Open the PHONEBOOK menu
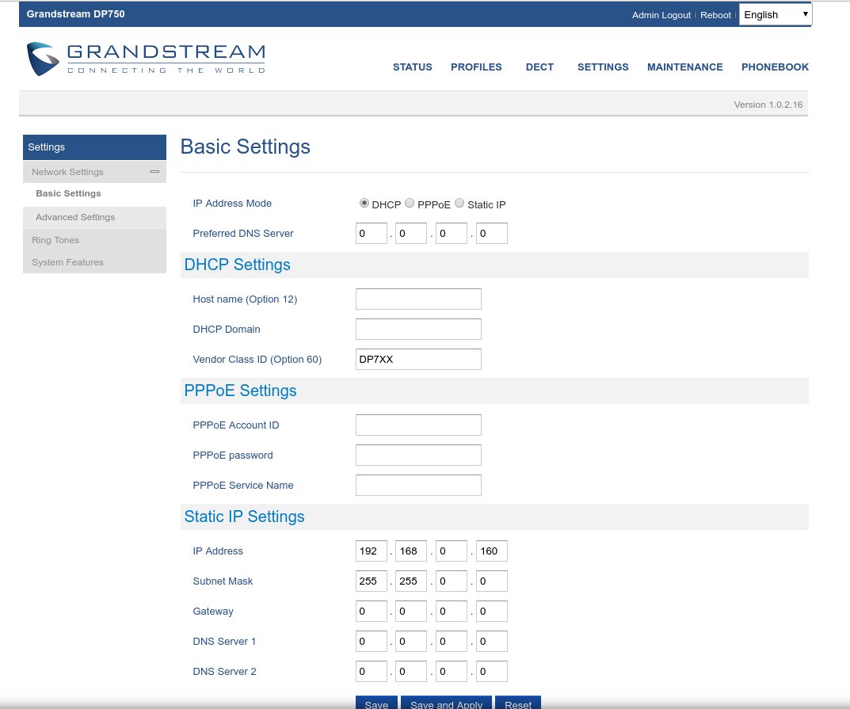The image size is (850, 709). click(775, 67)
